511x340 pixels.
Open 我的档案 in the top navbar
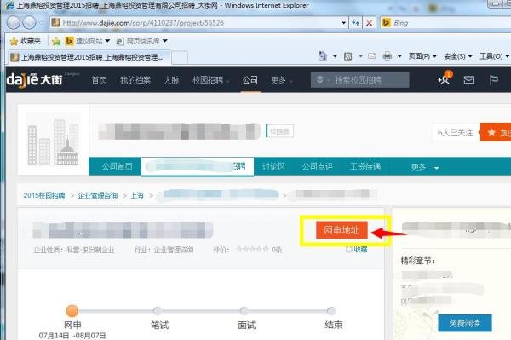coord(135,80)
